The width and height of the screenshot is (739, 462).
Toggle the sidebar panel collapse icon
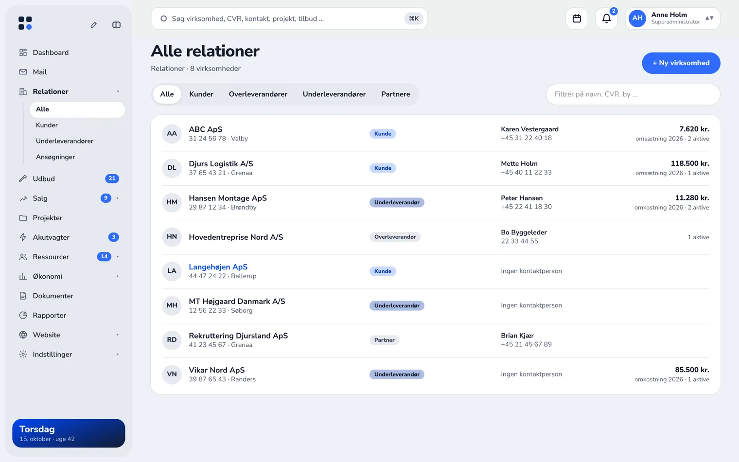(x=116, y=25)
